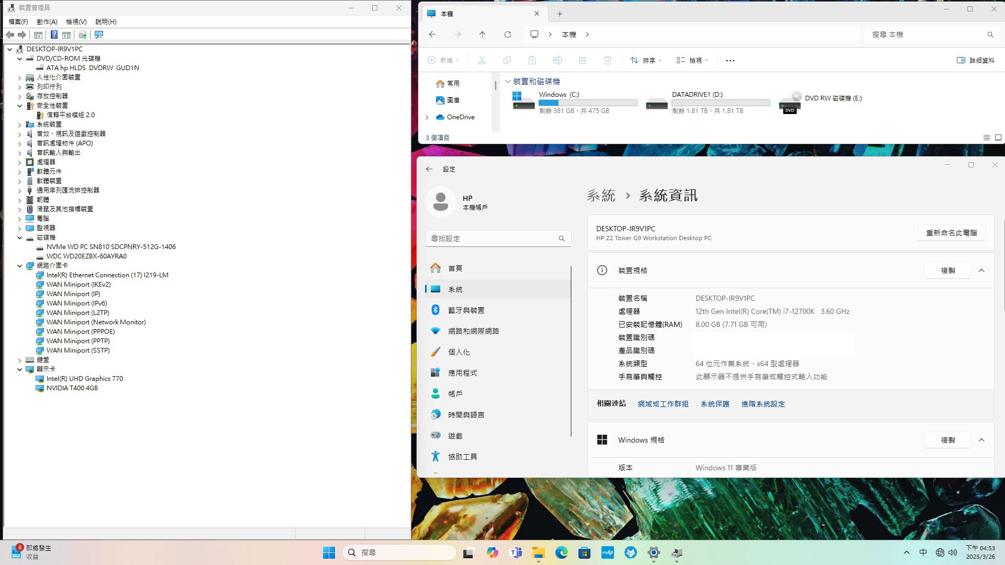Select Intel(R) Ethernet Connection I219-LM adapter
This screenshot has height=565, width=1005.
pyautogui.click(x=107, y=275)
